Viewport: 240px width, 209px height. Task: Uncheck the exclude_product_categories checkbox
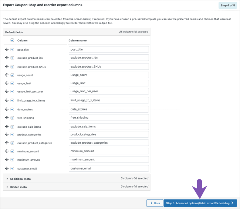(x=13, y=143)
